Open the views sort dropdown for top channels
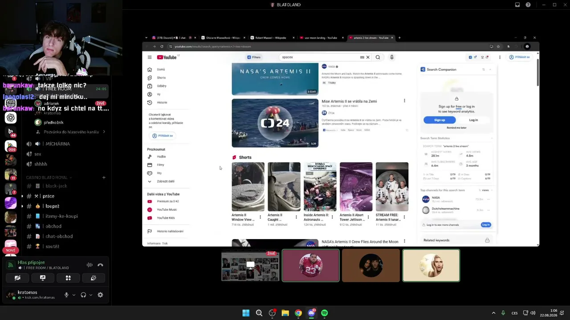 [486, 190]
